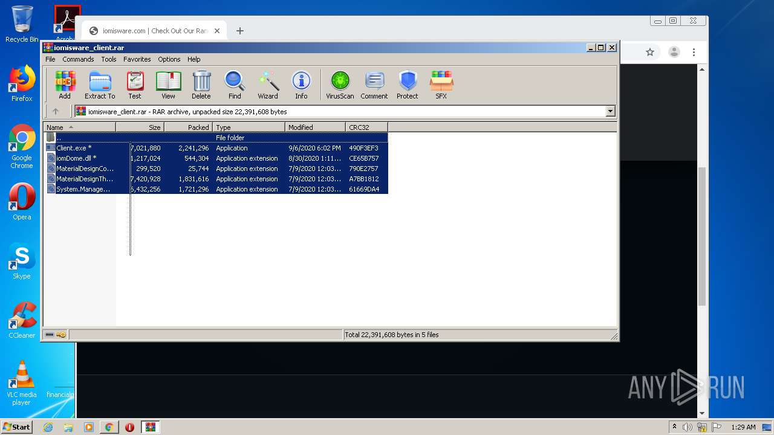Expand the archive path dropdown
This screenshot has width=774, height=435.
tap(610, 111)
